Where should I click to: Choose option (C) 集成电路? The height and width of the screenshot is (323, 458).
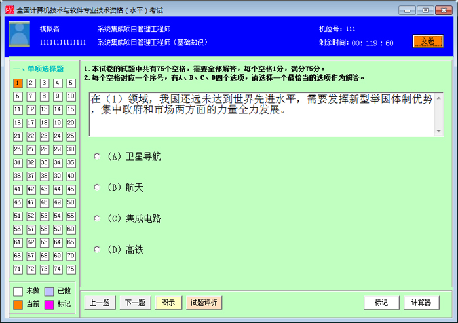point(98,218)
